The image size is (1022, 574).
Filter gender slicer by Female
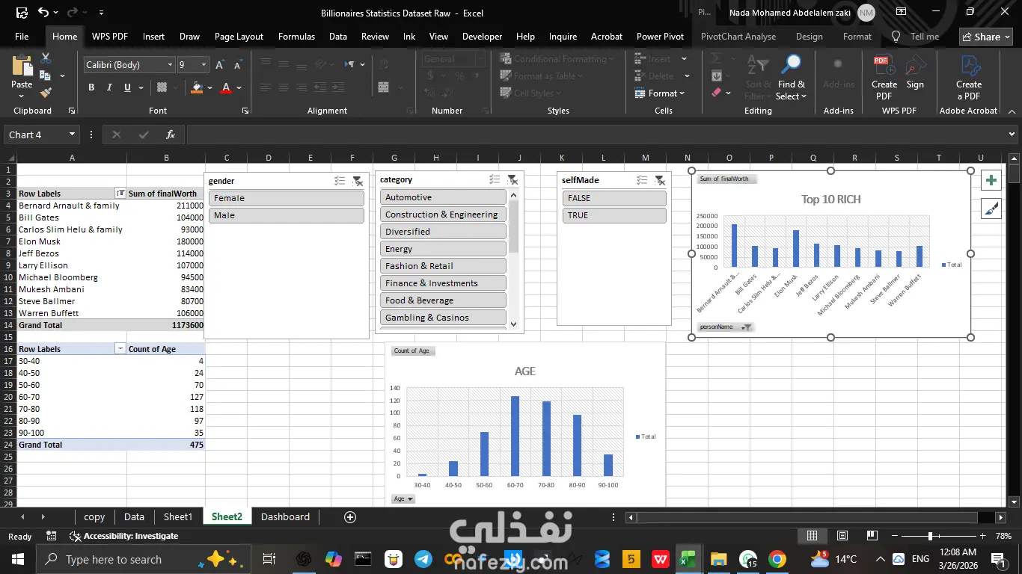tap(286, 198)
